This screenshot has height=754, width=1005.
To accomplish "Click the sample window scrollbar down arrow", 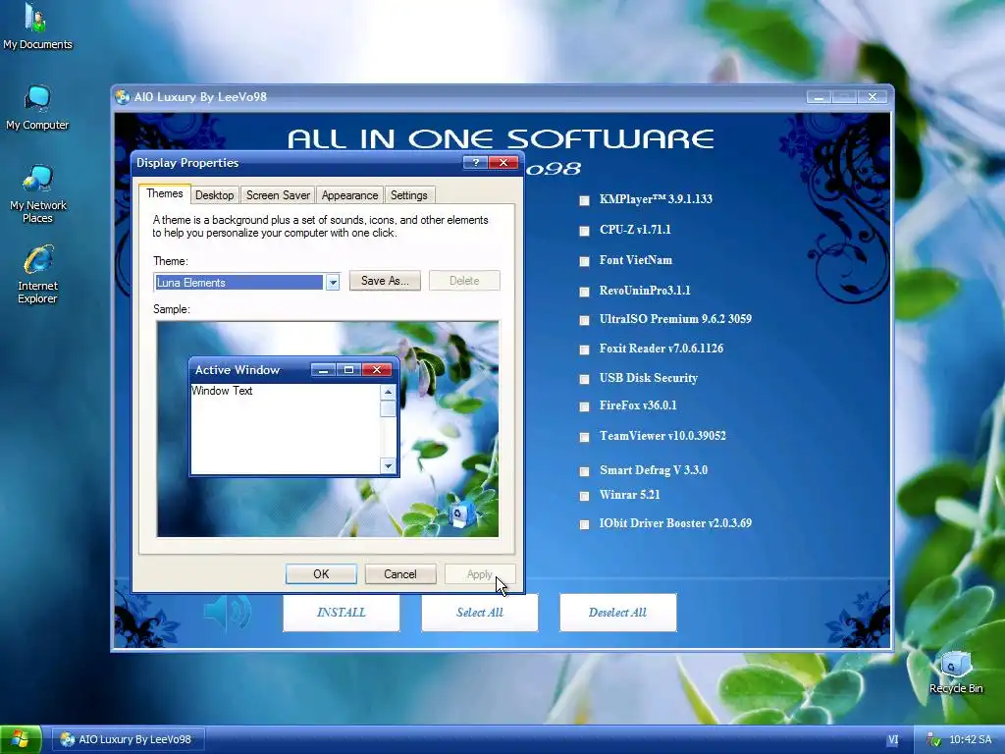I will coord(388,466).
